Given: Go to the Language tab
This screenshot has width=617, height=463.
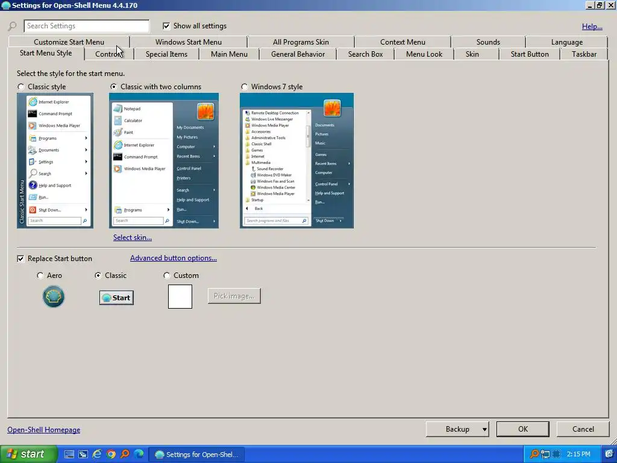Looking at the screenshot, I should pyautogui.click(x=566, y=42).
